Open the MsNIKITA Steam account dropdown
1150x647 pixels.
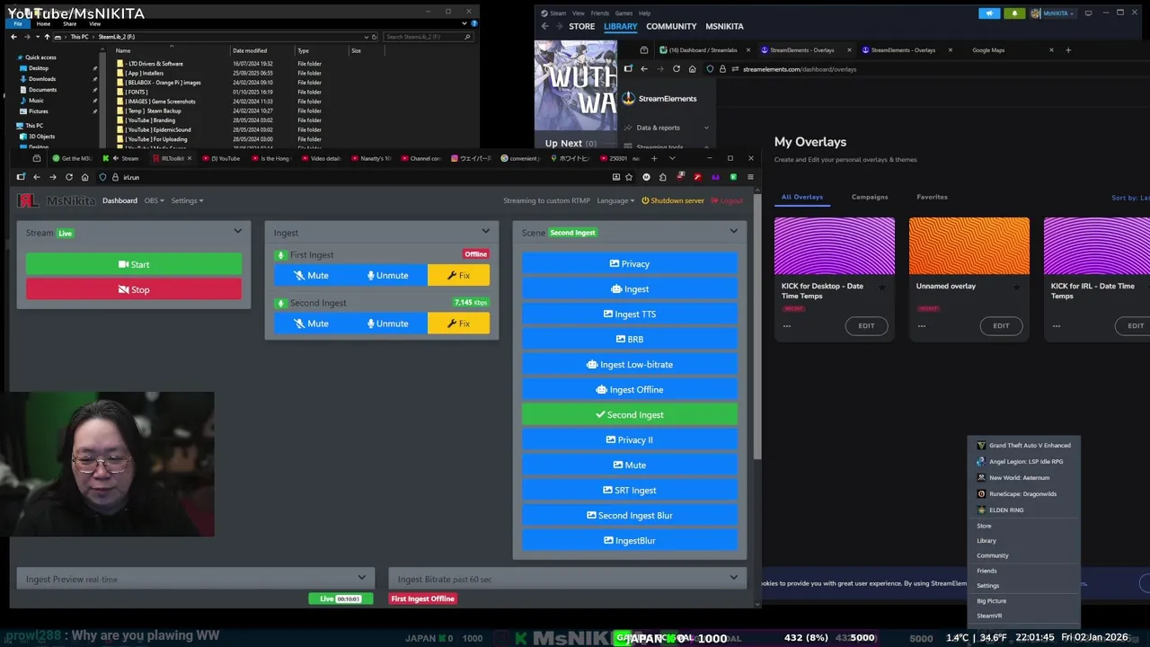pyautogui.click(x=1053, y=13)
